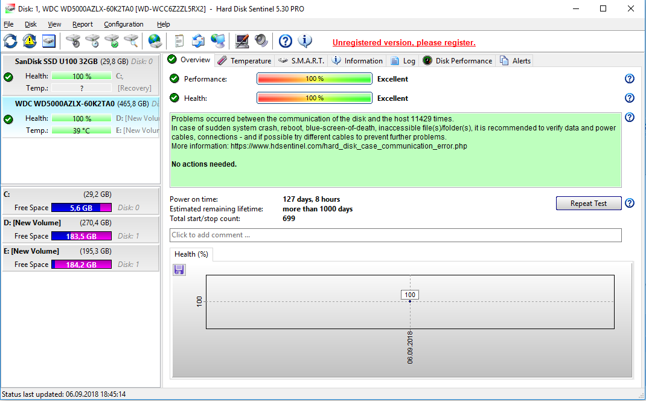
Task: Open acoustic settings via the speaker icon
Action: click(x=261, y=41)
